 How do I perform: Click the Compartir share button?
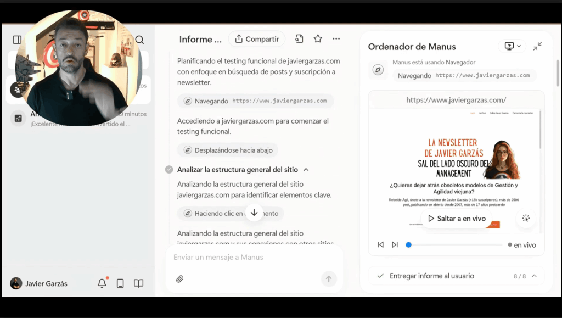tap(257, 39)
